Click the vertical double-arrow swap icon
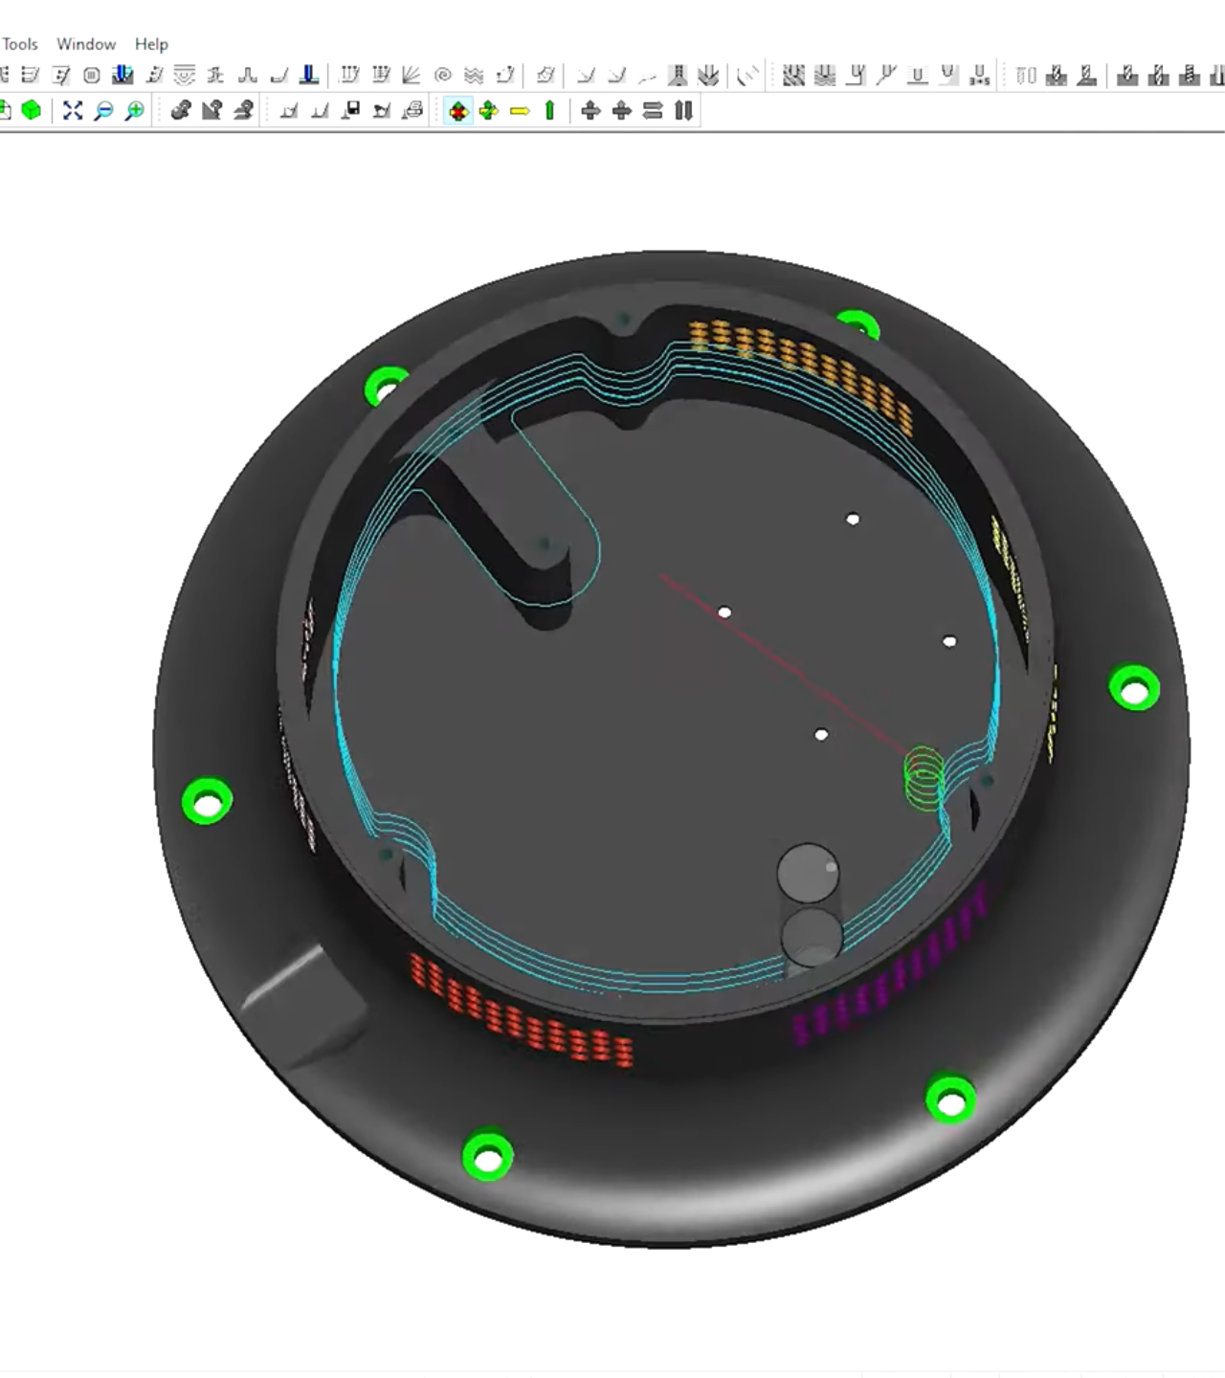The image size is (1225, 1378). coord(683,110)
